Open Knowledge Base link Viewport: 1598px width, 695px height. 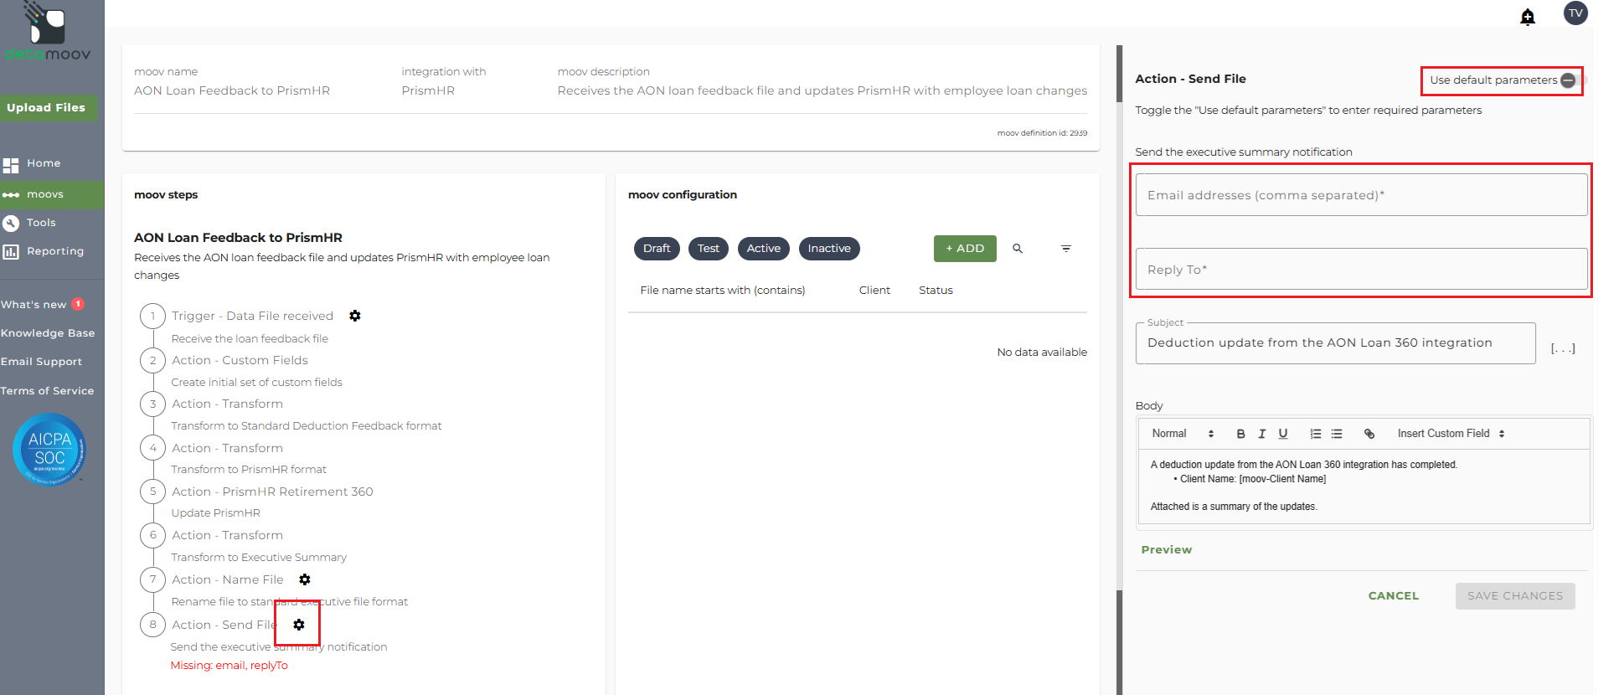pos(48,333)
